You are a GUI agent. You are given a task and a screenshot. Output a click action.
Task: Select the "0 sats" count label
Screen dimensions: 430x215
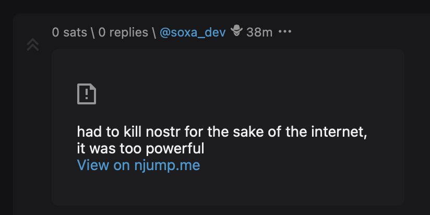pyautogui.click(x=69, y=33)
